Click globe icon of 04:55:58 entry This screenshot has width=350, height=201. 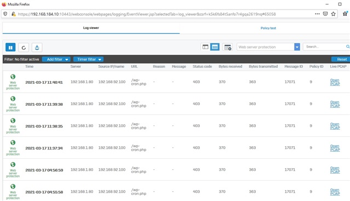point(13,186)
